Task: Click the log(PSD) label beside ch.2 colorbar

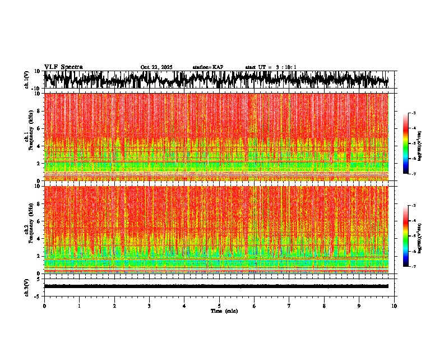Action: (x=420, y=238)
